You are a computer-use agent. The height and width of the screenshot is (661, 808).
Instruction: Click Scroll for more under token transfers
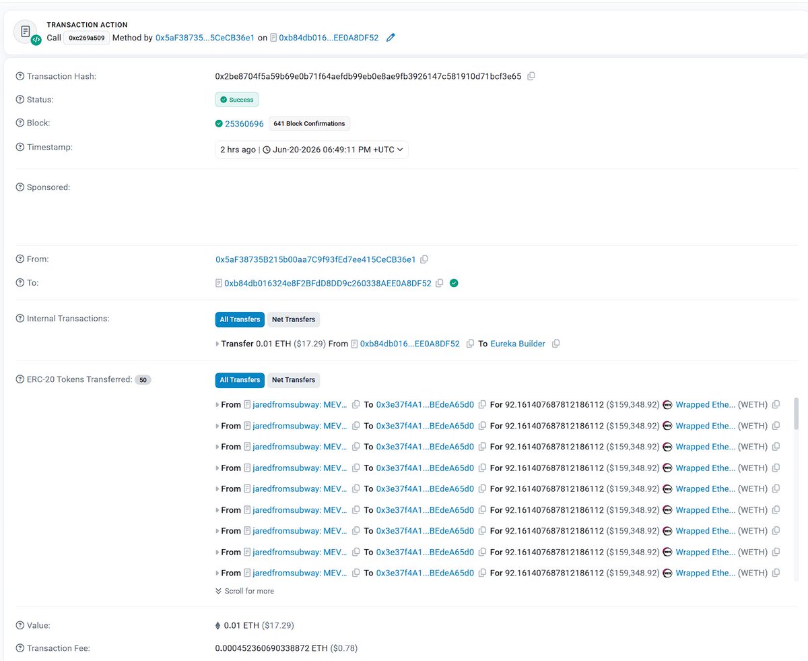point(244,591)
